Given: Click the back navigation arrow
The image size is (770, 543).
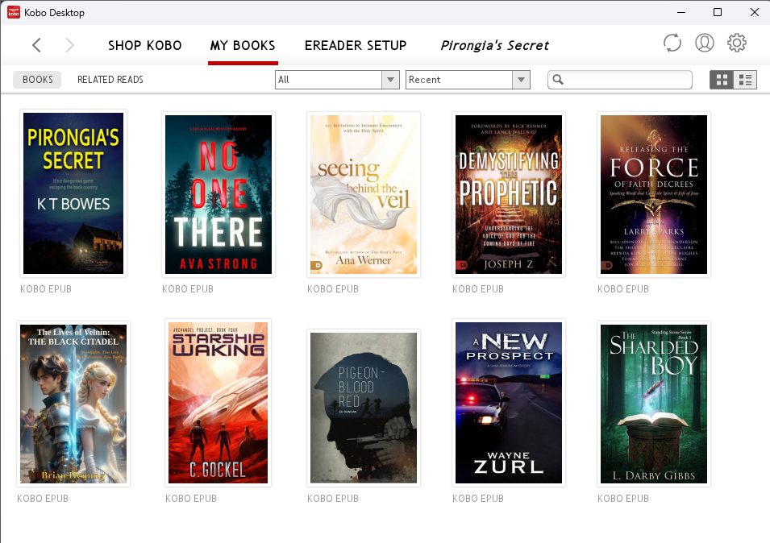Looking at the screenshot, I should 36,45.
